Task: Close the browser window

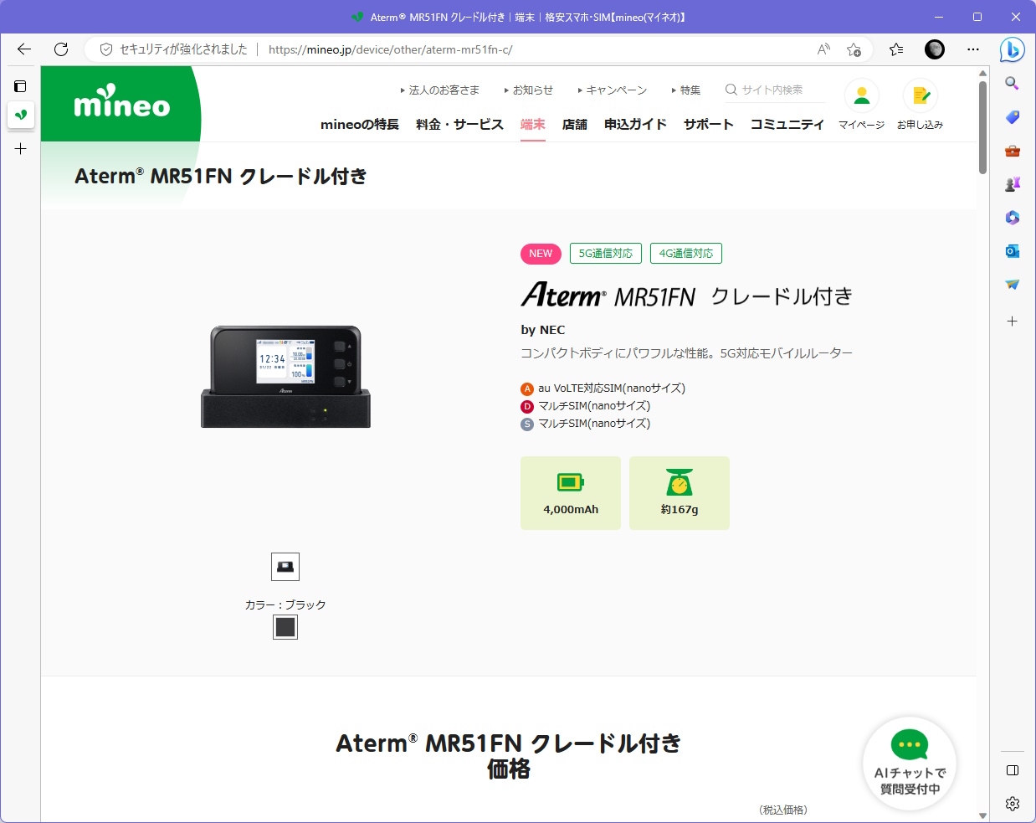Action: coord(1016,17)
